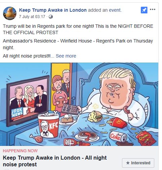Image resolution: width=162 pixels, height=170 pixels.
Task: Open event title All night noise protest
Action: (x=55, y=161)
